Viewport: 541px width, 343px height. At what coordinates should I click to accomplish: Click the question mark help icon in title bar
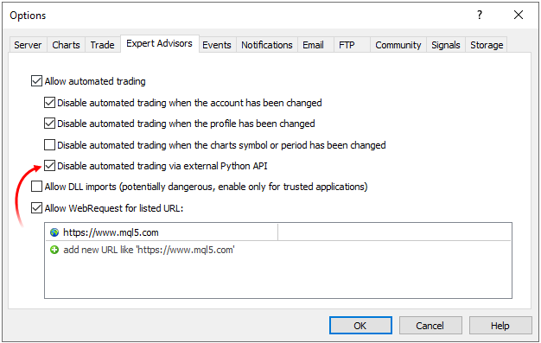click(480, 15)
